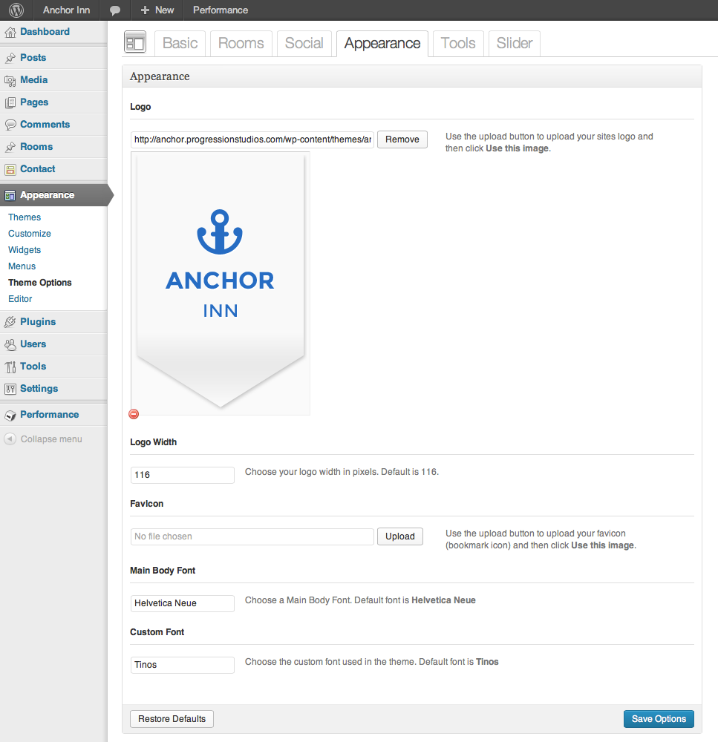718x742 pixels.
Task: Click the logo URL input field
Action: [x=252, y=139]
